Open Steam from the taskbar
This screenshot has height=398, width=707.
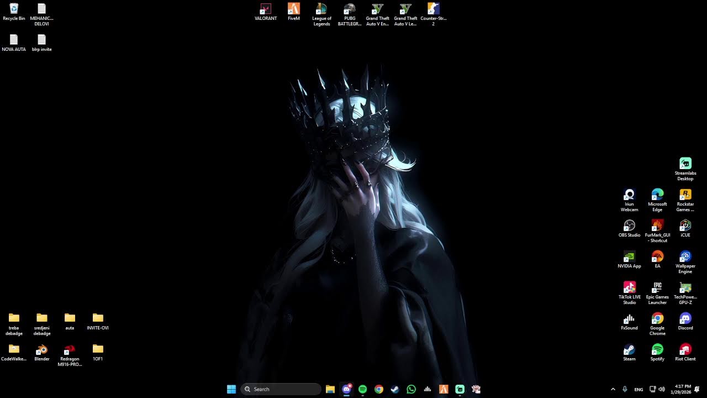tap(395, 389)
